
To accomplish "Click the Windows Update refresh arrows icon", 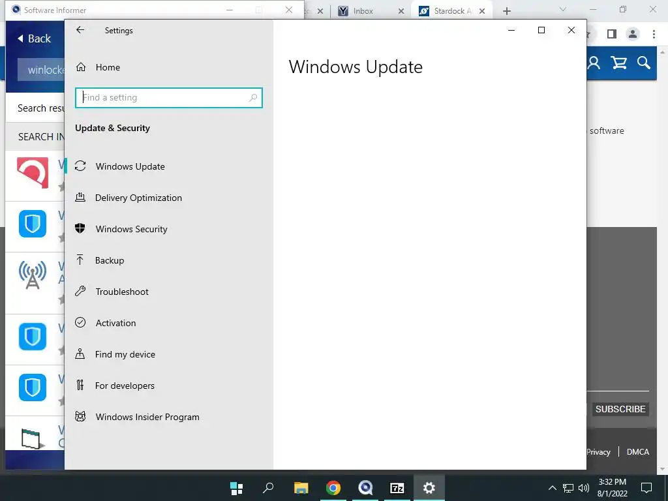I will tap(80, 166).
